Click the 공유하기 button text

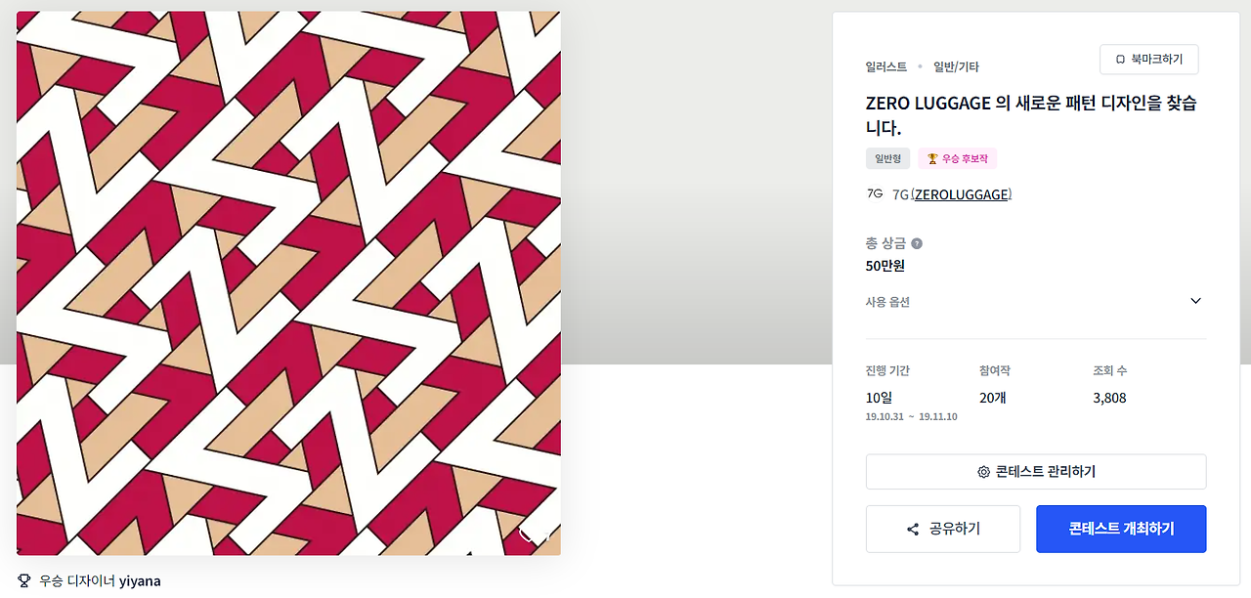953,530
